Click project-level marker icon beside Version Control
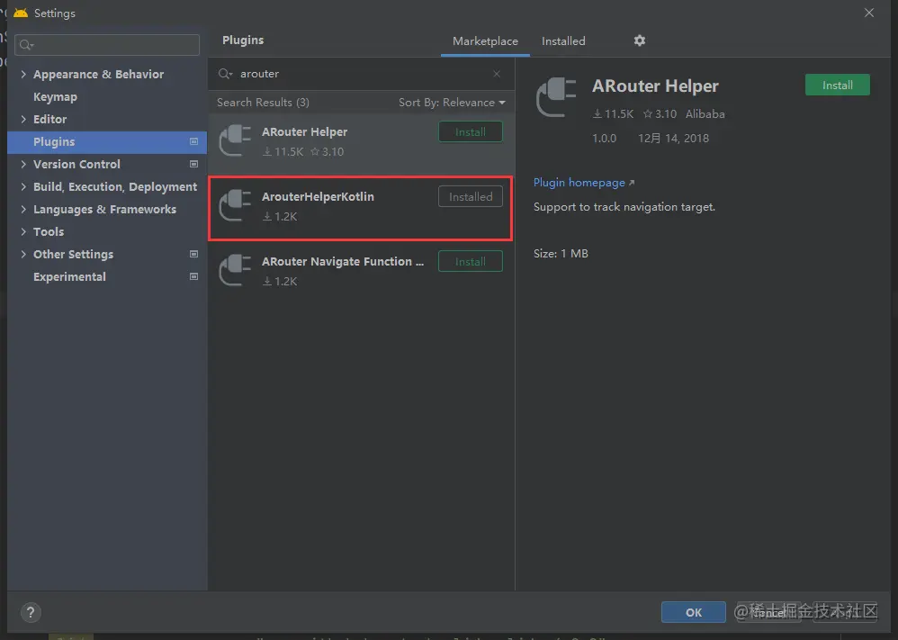This screenshot has height=640, width=898. coord(193,164)
